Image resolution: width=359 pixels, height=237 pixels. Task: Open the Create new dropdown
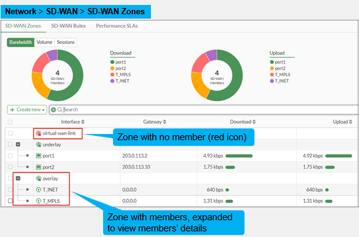[x=27, y=110]
